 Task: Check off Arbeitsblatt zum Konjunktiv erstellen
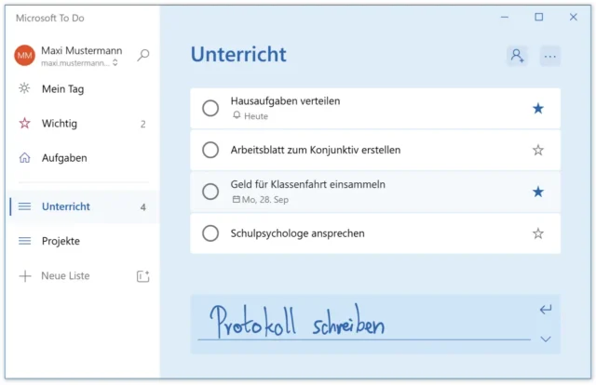(210, 150)
